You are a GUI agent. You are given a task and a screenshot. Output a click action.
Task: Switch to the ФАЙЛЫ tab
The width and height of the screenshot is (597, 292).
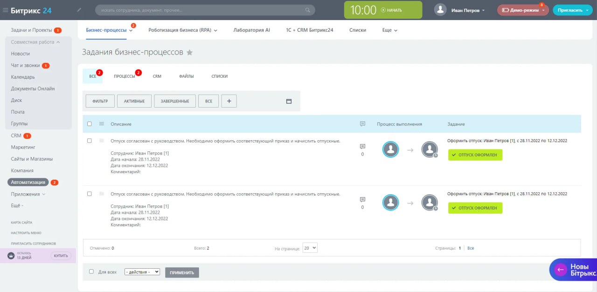point(186,76)
